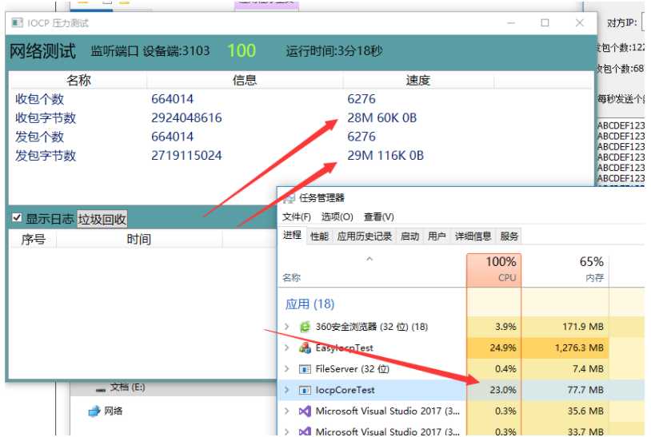Click the 名称 header in IOCP table
Image resolution: width=651 pixels, height=437 pixels.
[x=78, y=80]
